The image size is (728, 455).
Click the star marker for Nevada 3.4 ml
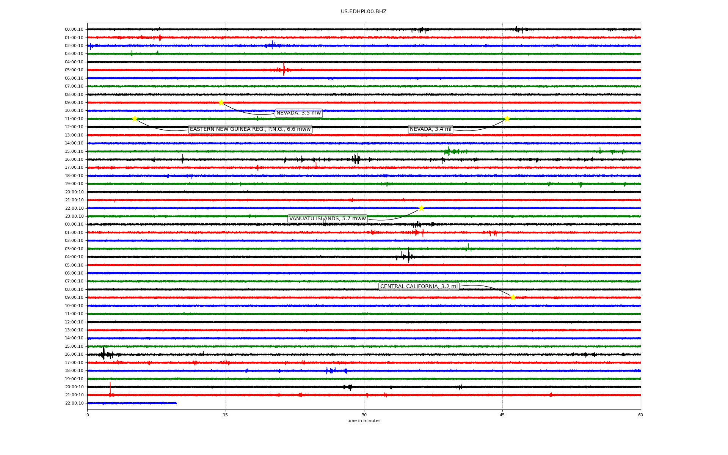pyautogui.click(x=507, y=119)
